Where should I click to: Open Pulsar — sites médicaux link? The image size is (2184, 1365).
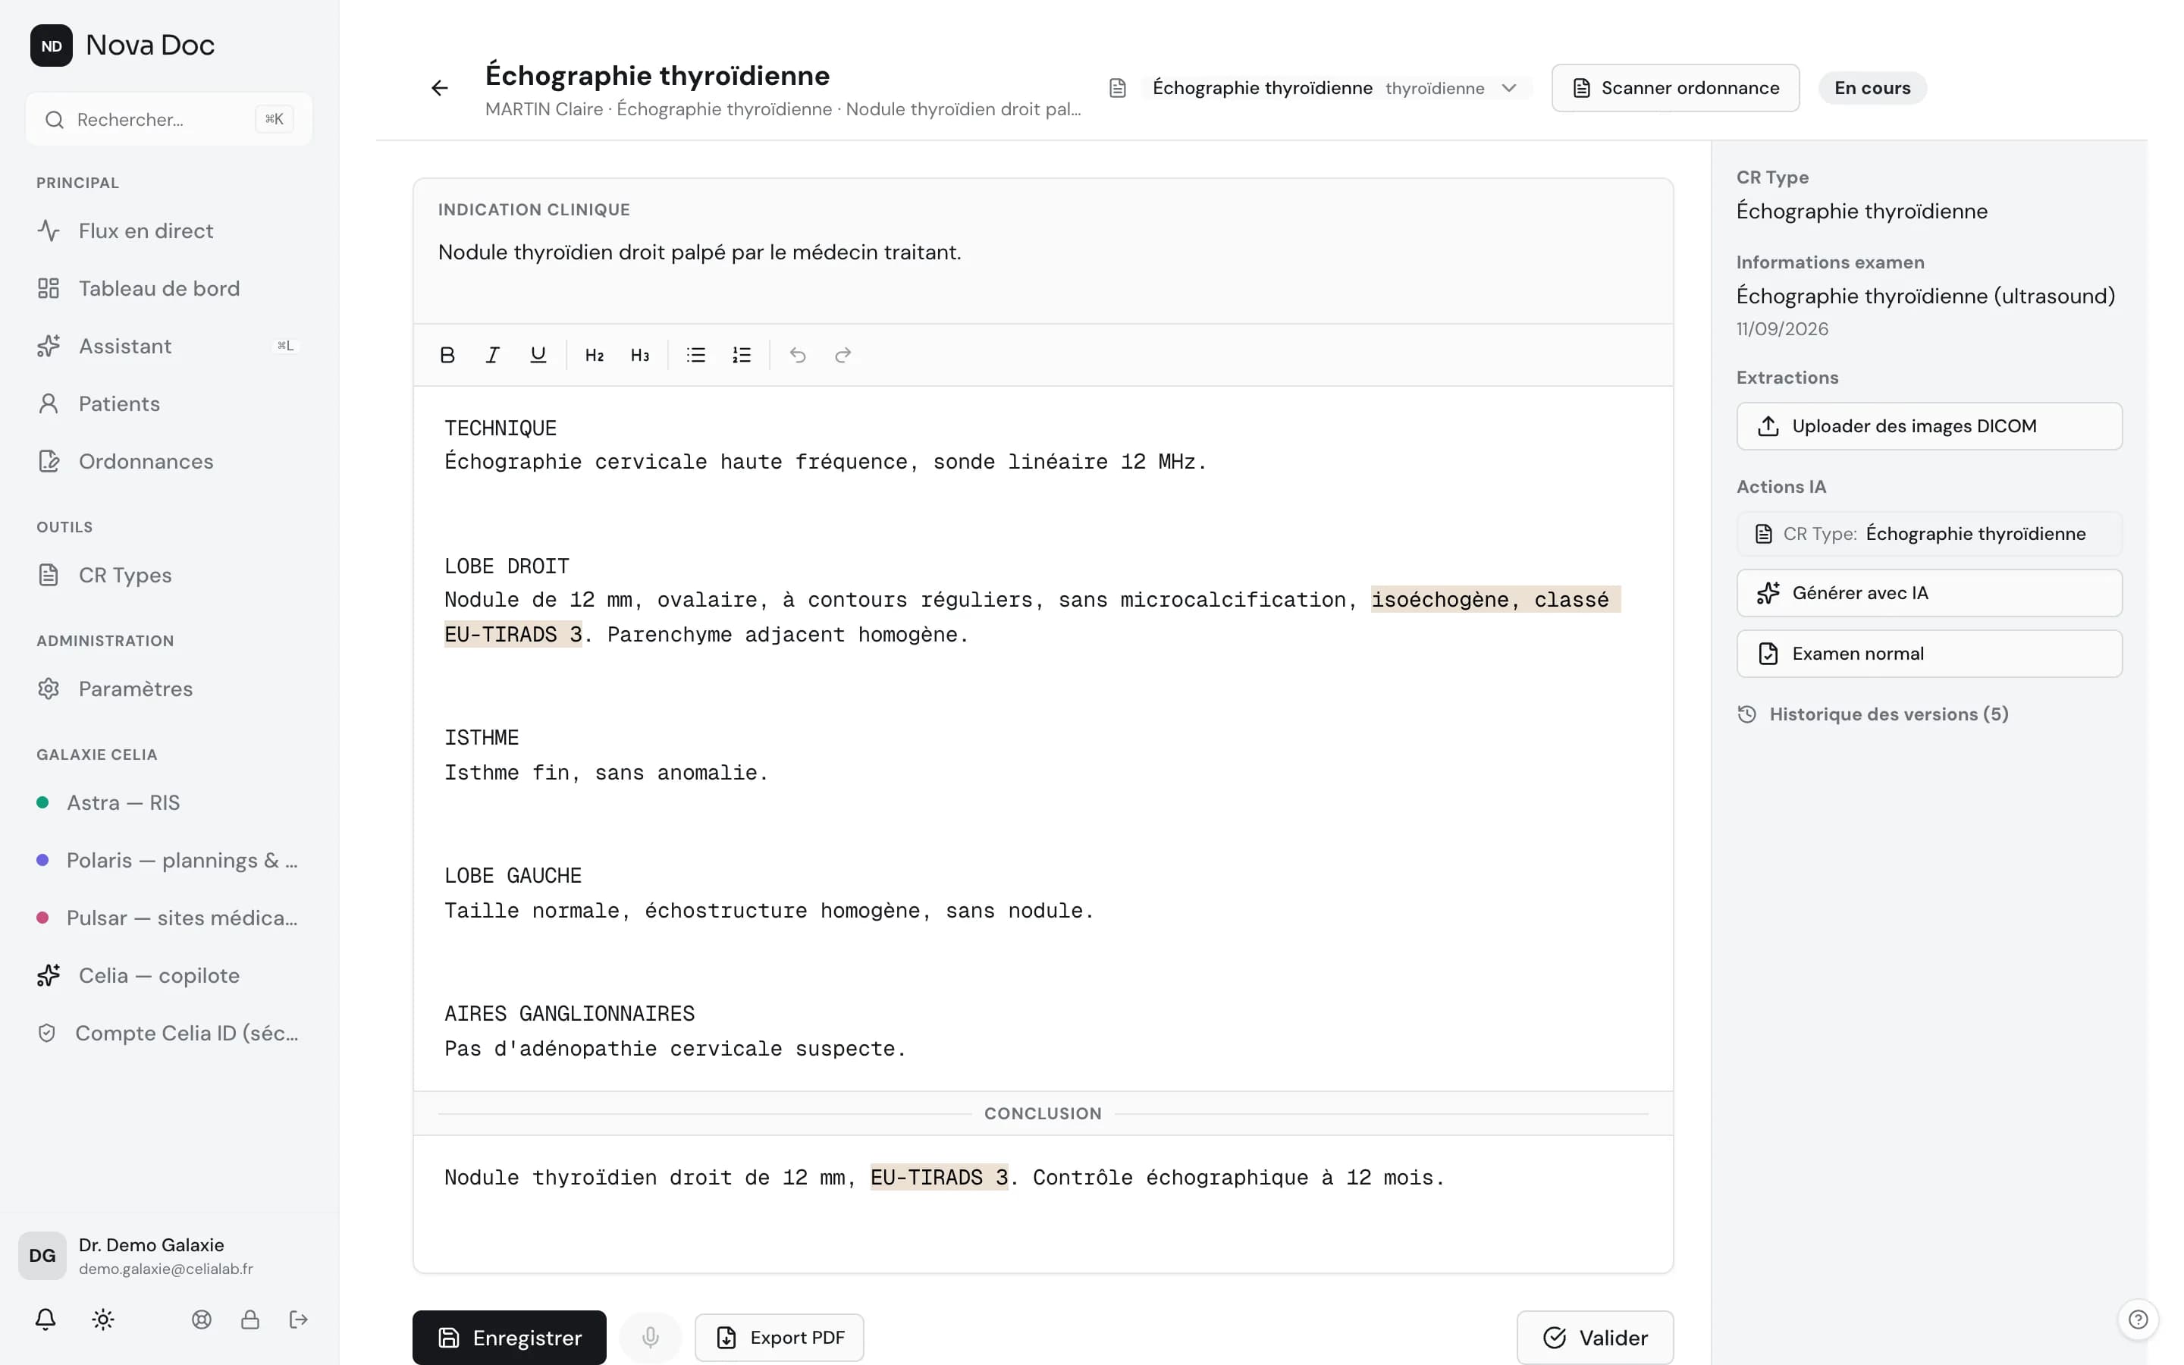(x=170, y=918)
